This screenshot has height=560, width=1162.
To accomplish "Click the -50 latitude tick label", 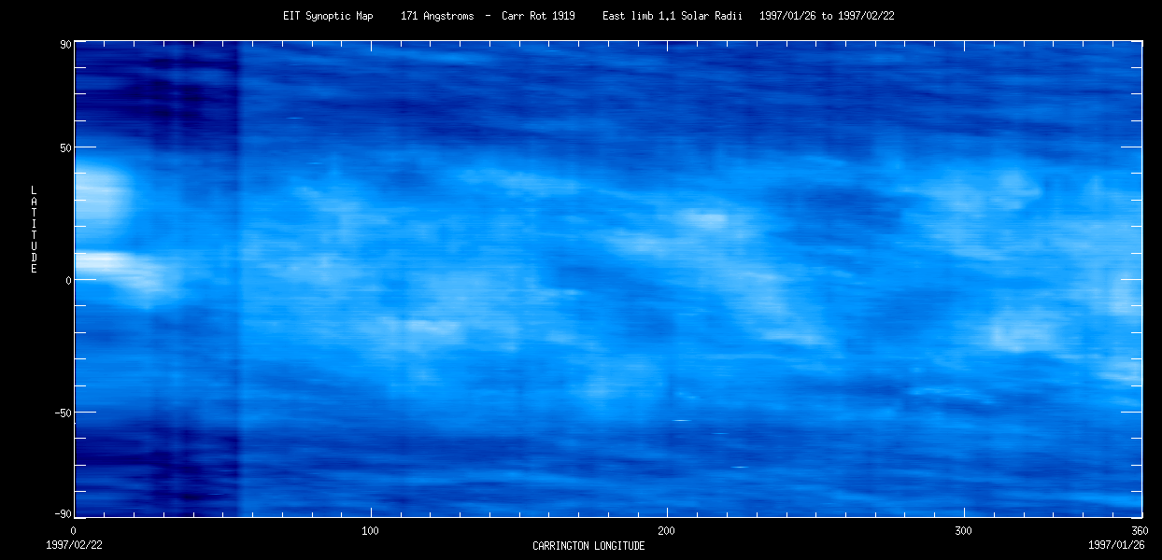I will [63, 413].
